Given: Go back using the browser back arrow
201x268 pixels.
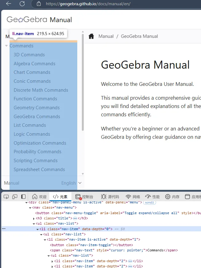Looking at the screenshot, I should click(9, 4).
